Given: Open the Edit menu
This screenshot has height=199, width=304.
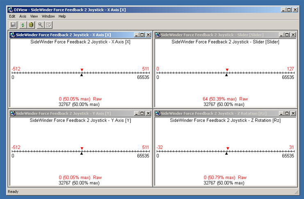Looking at the screenshot, I should pos(12,16).
